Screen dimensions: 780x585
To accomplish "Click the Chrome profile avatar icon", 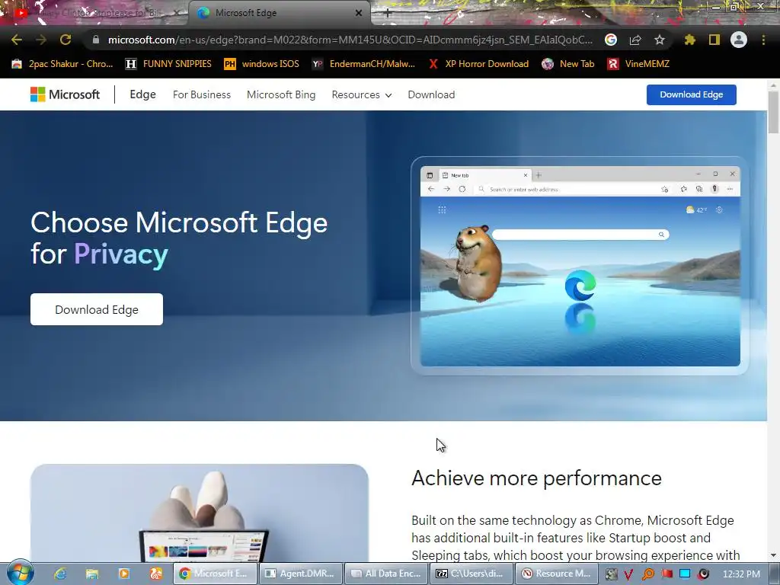I will click(739, 40).
